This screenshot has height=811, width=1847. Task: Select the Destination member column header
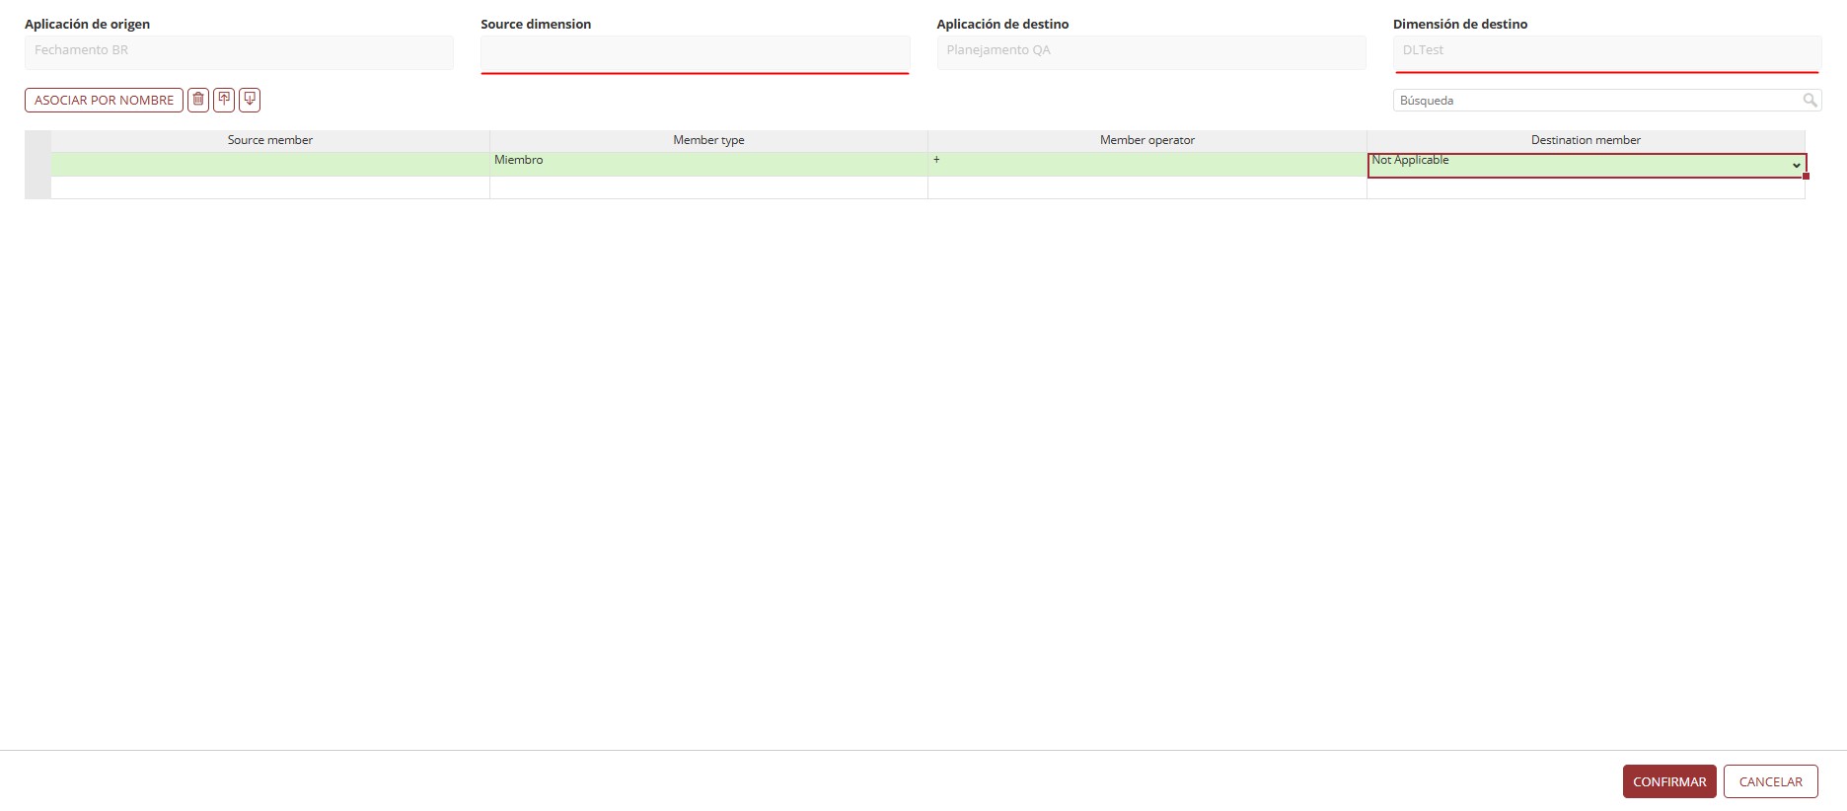[x=1586, y=140]
